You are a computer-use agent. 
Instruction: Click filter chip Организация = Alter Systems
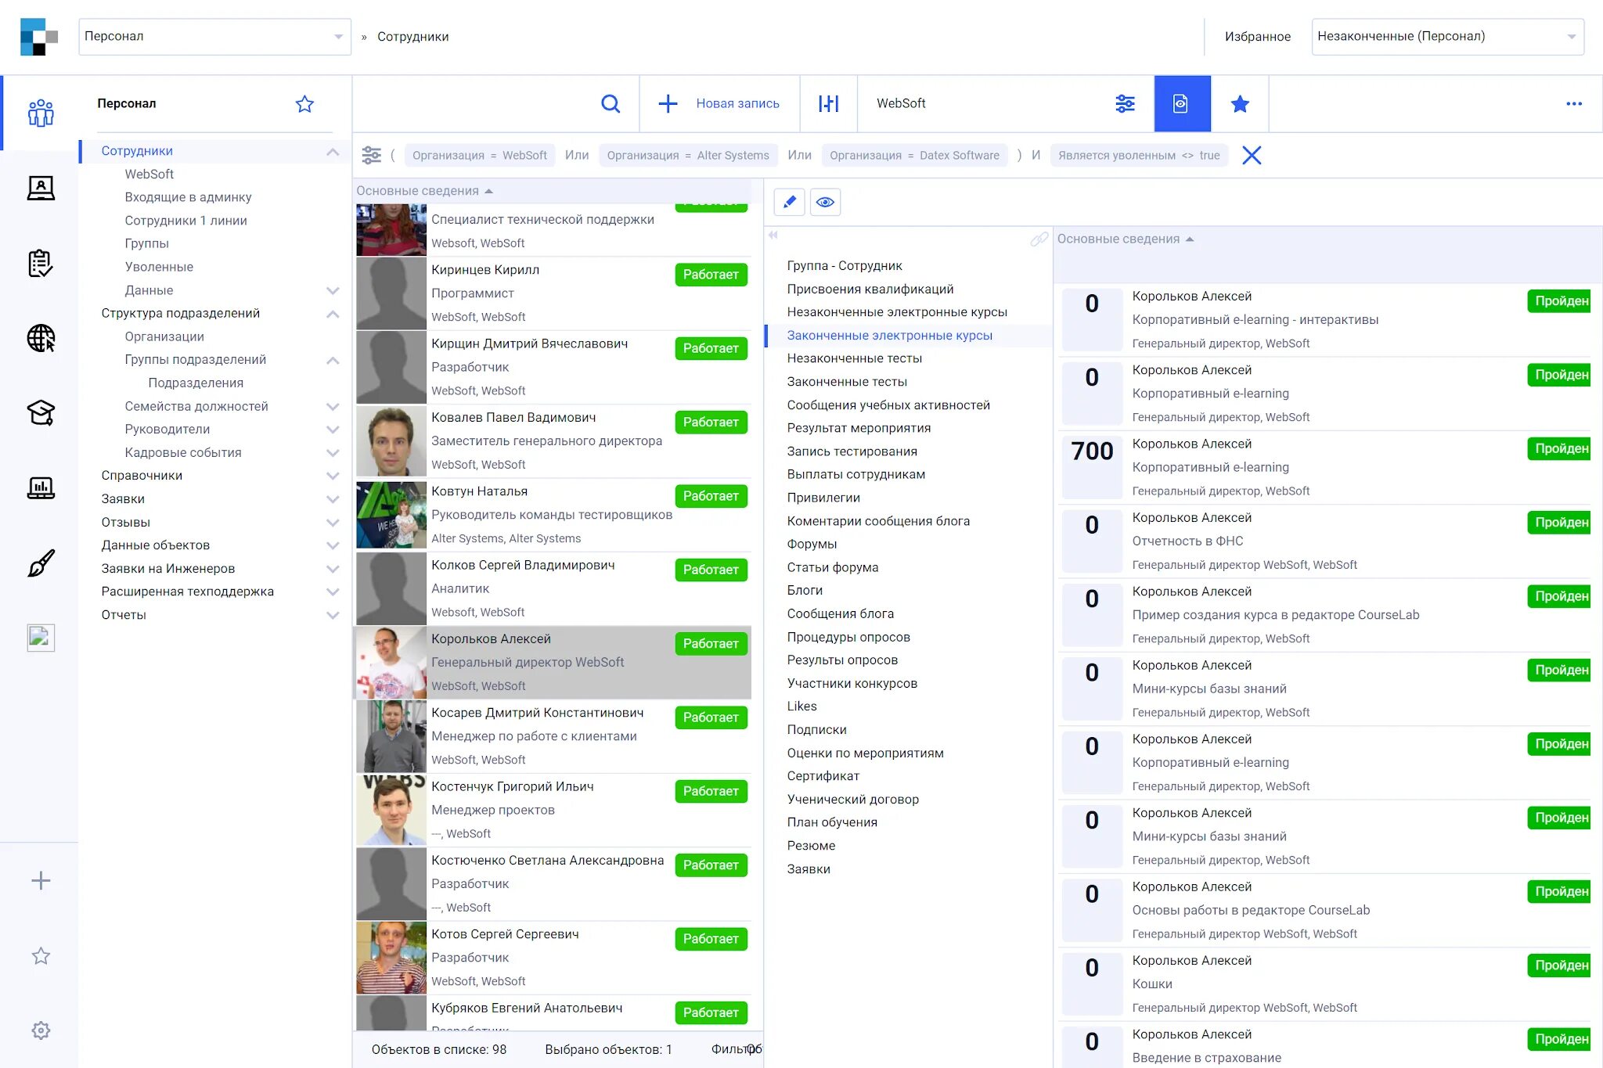(688, 155)
